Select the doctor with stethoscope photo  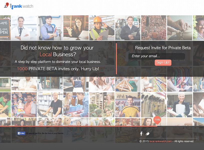(24, 28)
